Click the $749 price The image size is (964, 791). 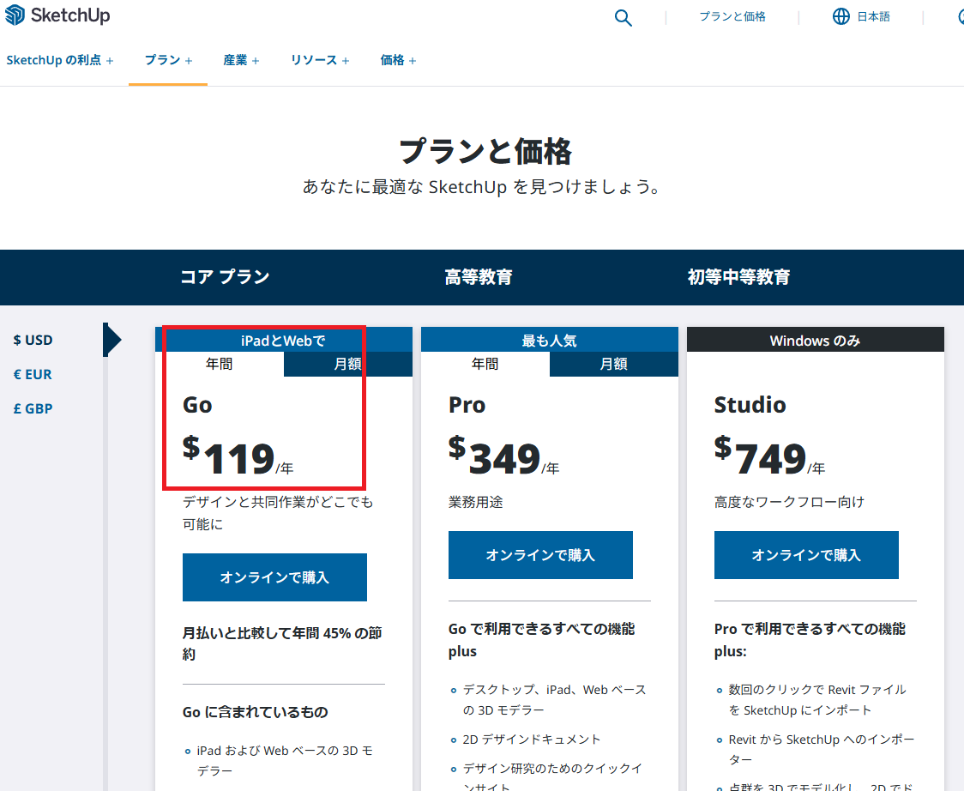point(769,456)
